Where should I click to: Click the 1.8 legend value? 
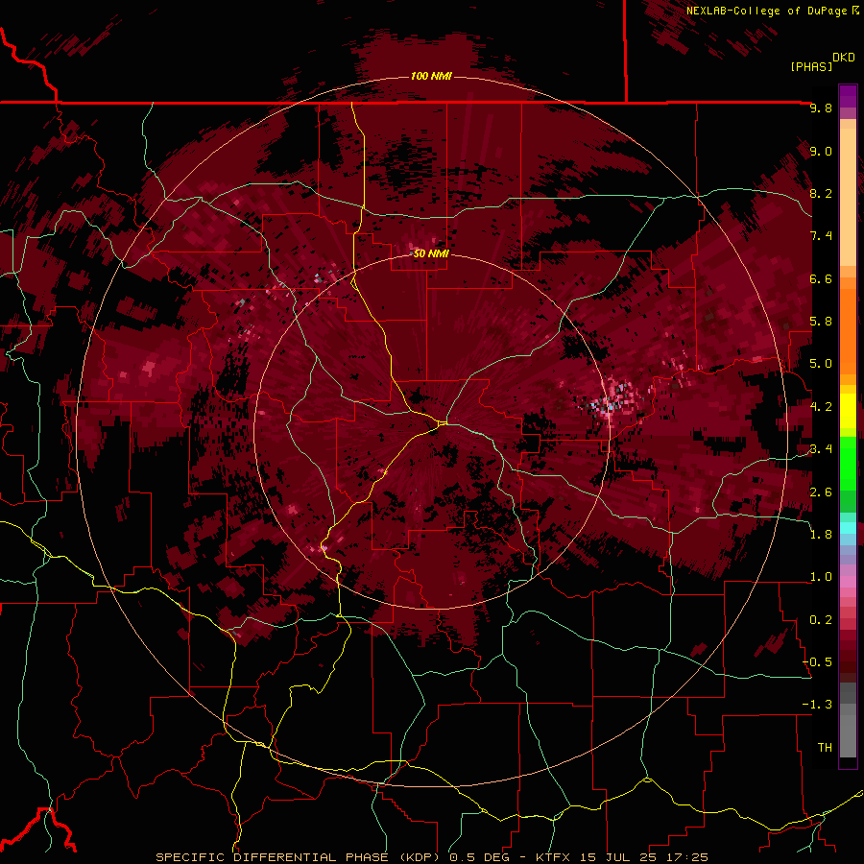pos(821,535)
